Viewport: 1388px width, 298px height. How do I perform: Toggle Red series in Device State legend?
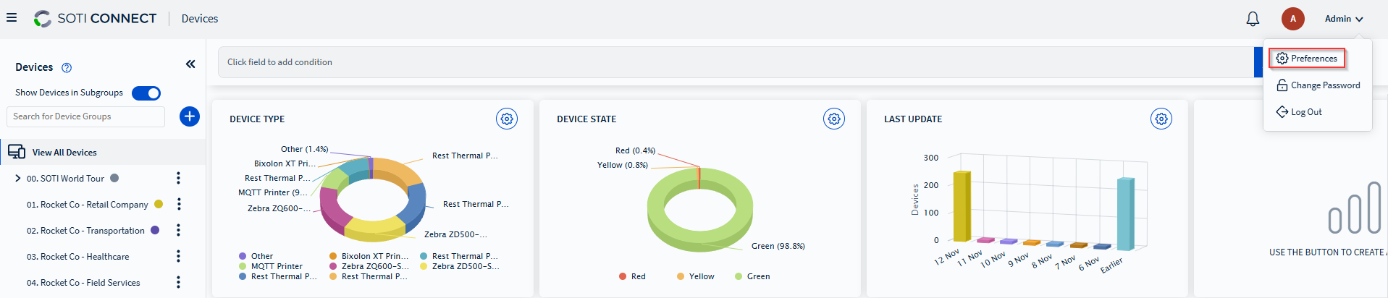632,276
